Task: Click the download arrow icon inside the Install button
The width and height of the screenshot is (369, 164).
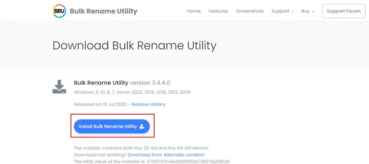Action: [142, 126]
